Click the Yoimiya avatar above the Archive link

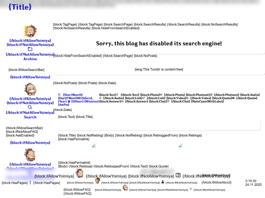coord(30,31)
